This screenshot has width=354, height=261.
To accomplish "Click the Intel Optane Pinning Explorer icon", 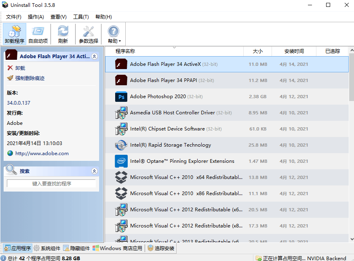I will pyautogui.click(x=121, y=161).
